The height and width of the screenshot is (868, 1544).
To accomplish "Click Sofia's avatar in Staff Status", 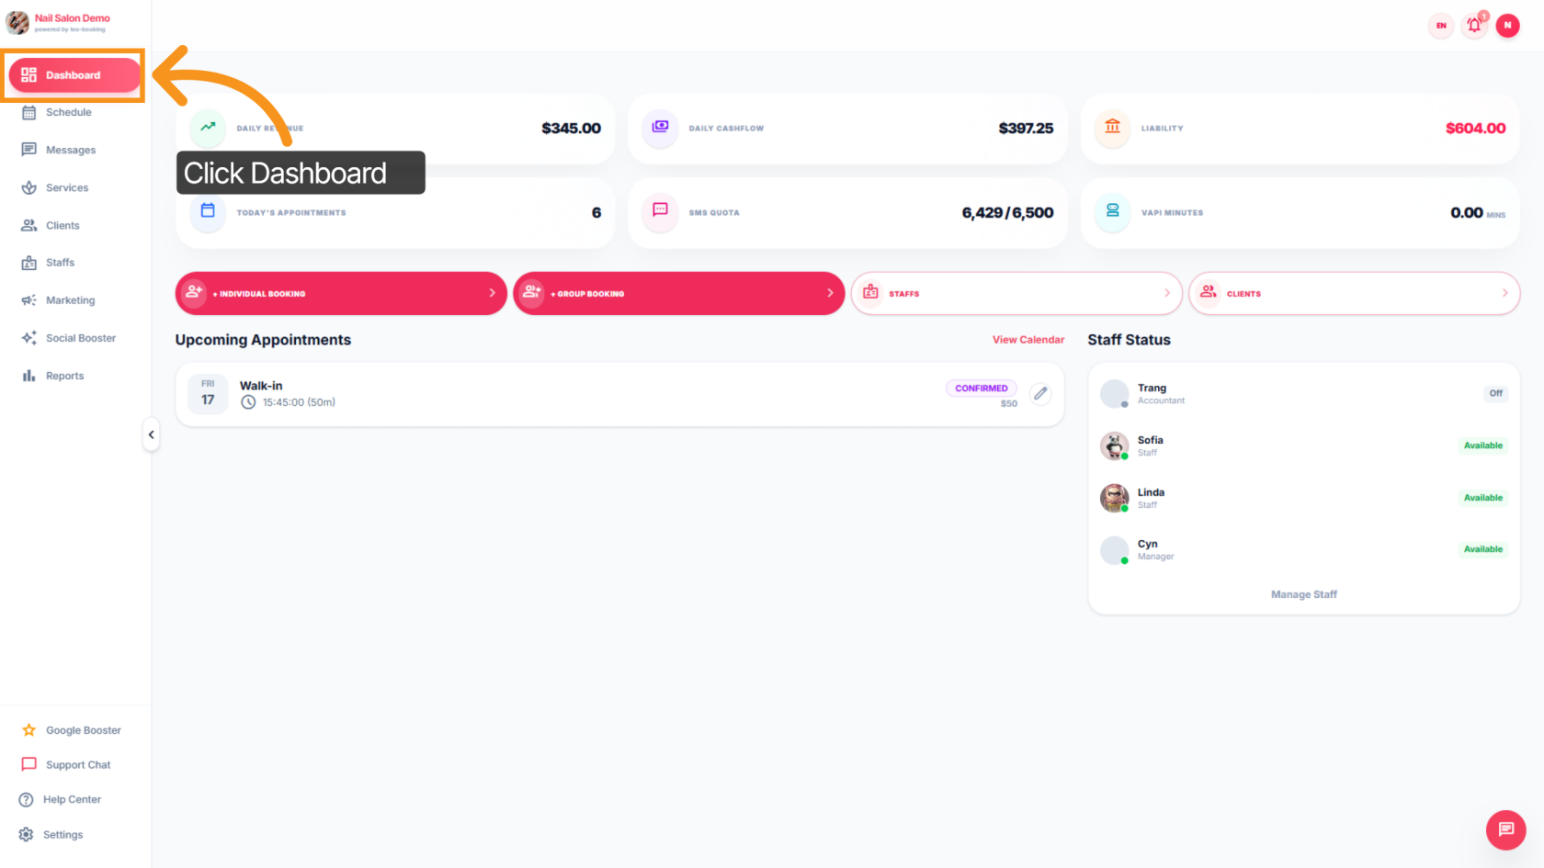I will coord(1114,446).
